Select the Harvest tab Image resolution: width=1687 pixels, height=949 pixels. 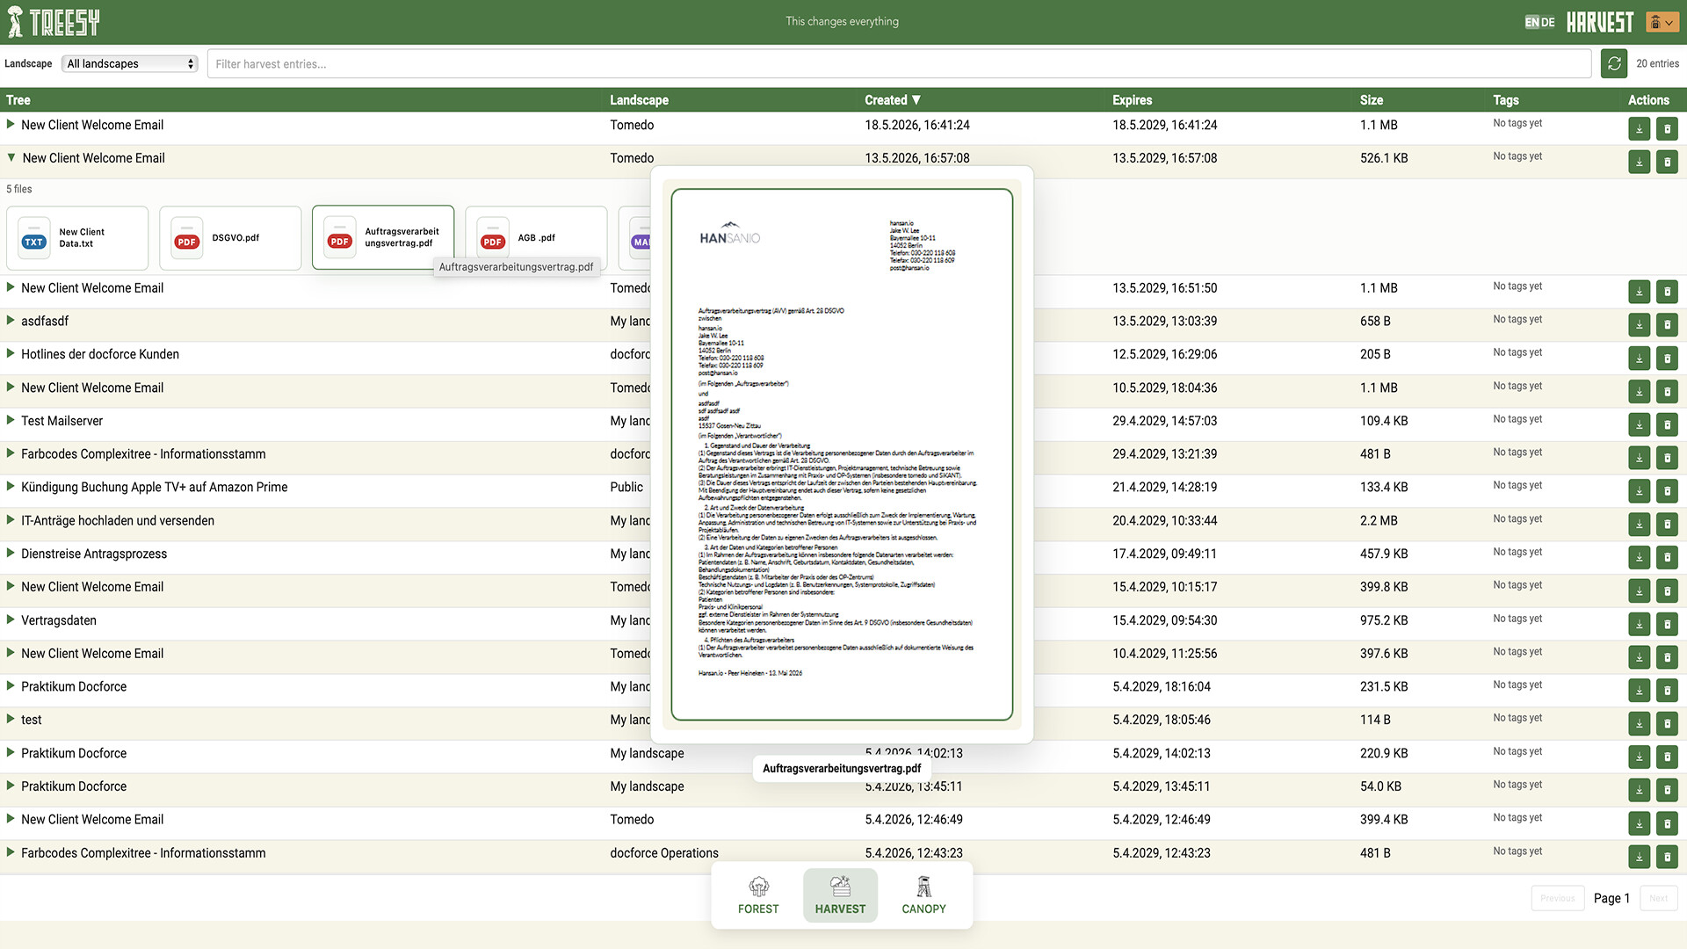tap(840, 895)
